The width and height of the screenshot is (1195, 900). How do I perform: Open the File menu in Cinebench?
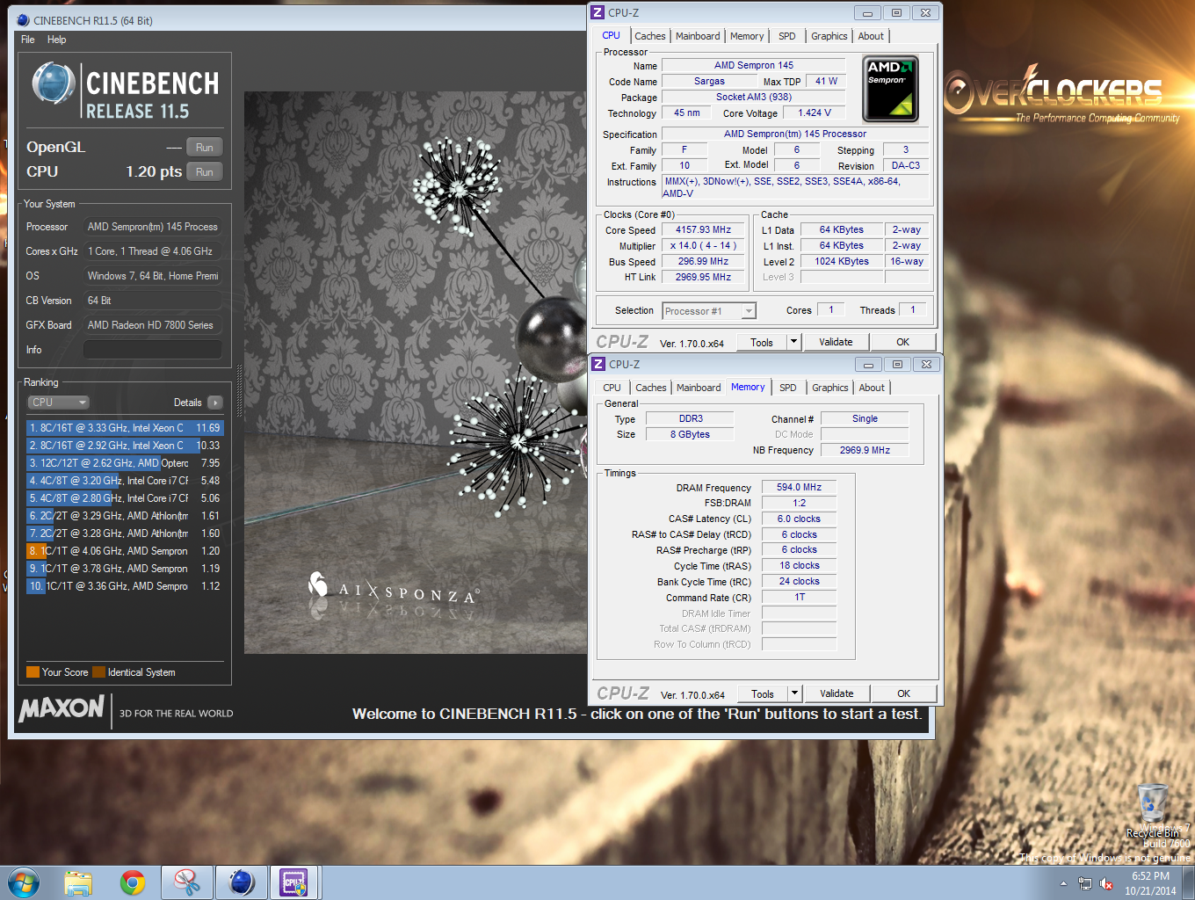click(x=28, y=40)
